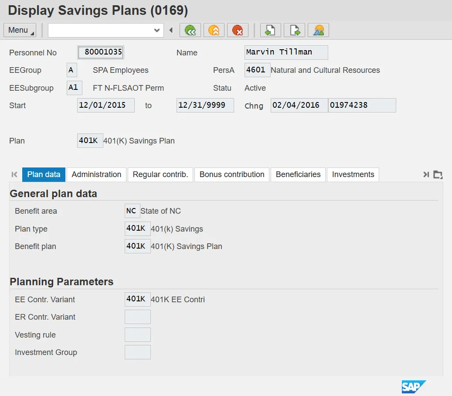Image resolution: width=452 pixels, height=396 pixels.
Task: Click the Overview mountain-and-sun icon
Action: (318, 30)
